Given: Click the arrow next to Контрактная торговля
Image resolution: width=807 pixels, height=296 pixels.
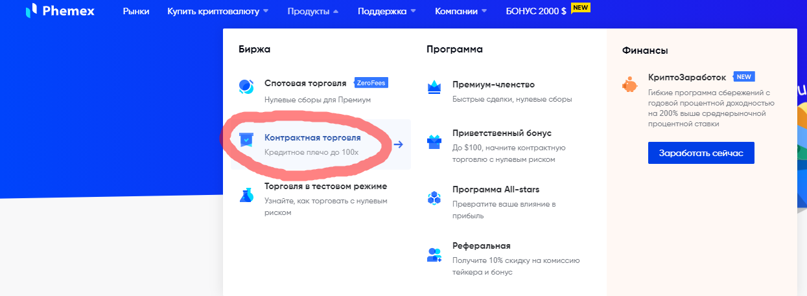Looking at the screenshot, I should point(399,144).
